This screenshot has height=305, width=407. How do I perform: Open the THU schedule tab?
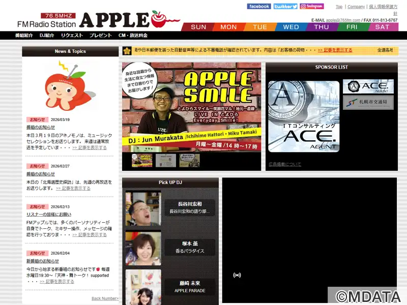(x=322, y=27)
